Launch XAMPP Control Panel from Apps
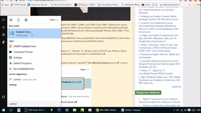This screenshot has width=201, height=113. pyautogui.click(x=34, y=46)
